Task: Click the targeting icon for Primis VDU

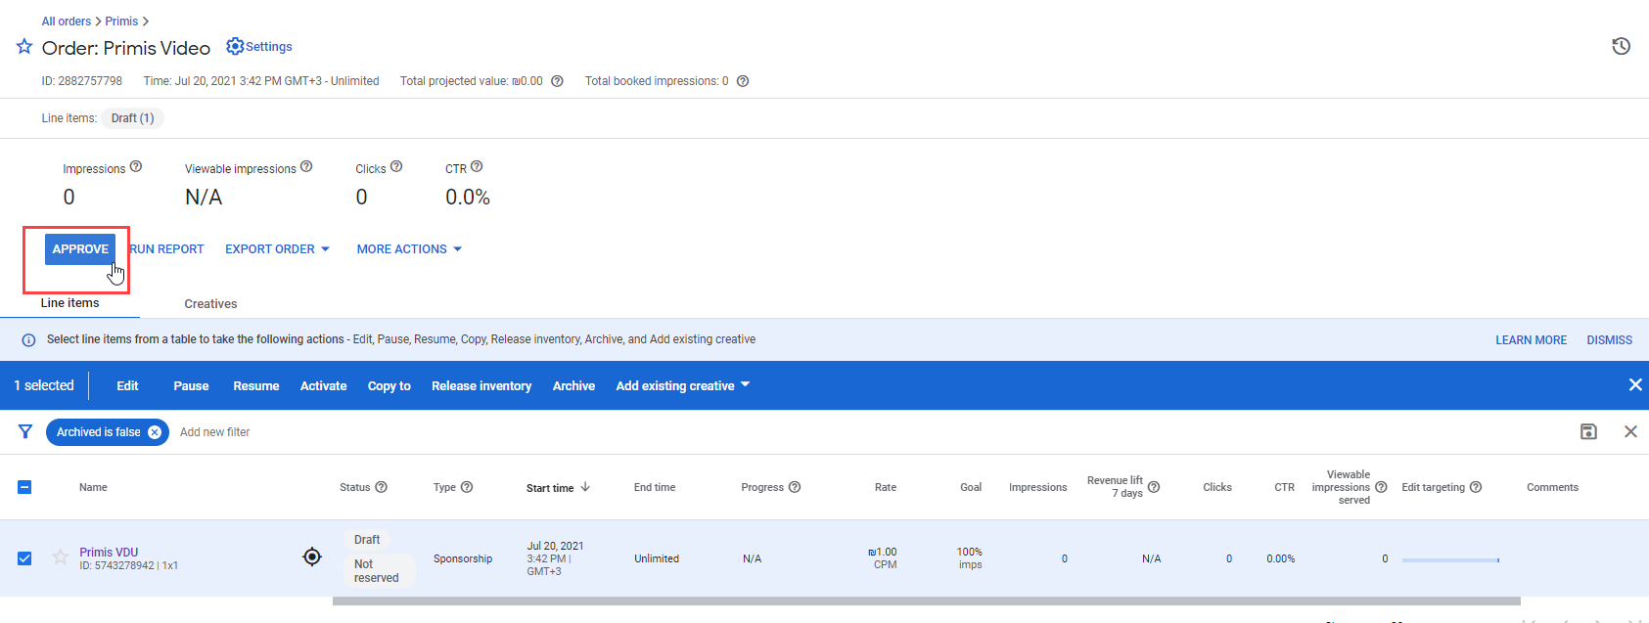Action: tap(312, 556)
